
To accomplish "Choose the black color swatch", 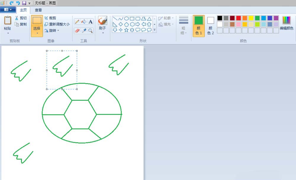I will tap(220, 18).
